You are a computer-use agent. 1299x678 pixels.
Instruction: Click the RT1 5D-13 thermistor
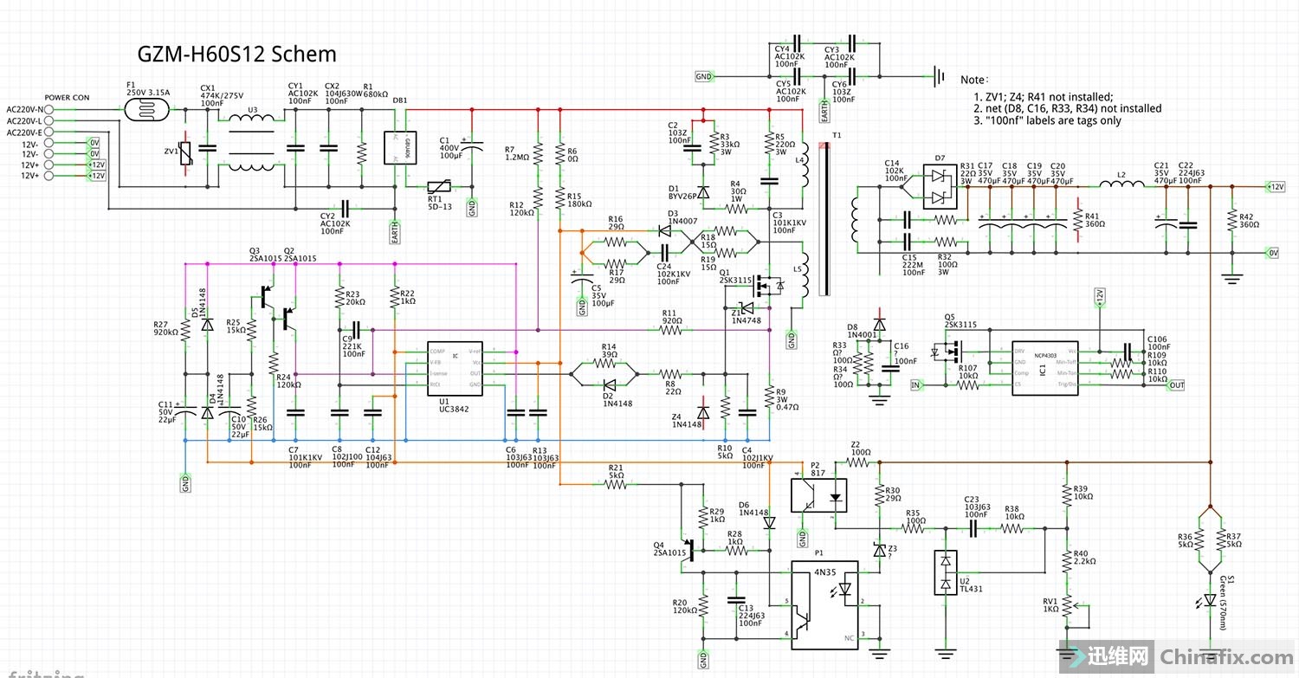(440, 185)
